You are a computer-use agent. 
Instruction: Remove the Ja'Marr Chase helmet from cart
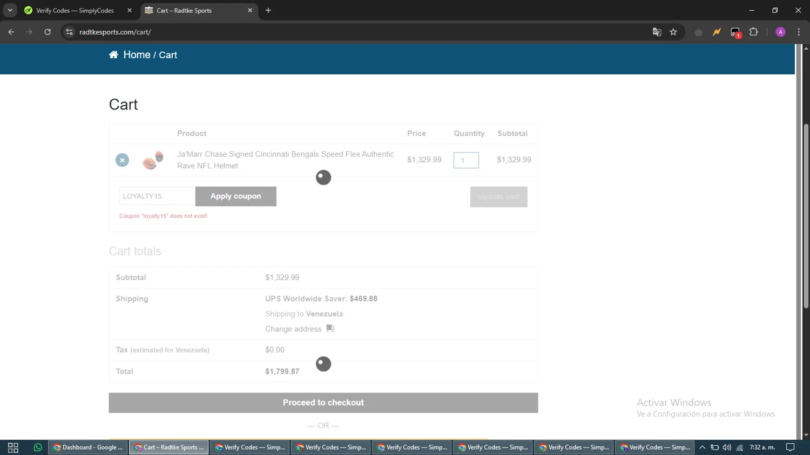pos(122,160)
